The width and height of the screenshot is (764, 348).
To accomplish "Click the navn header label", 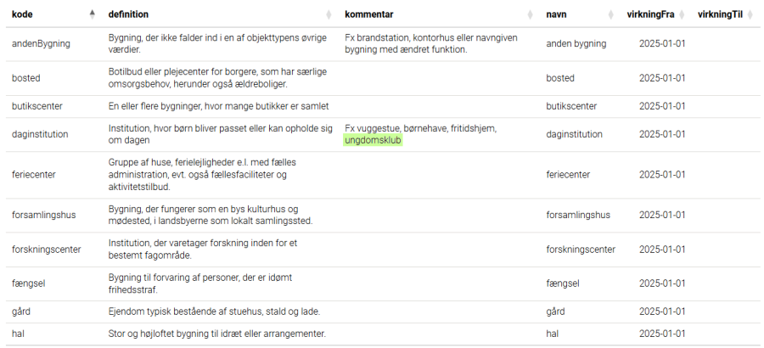I will 556,14.
